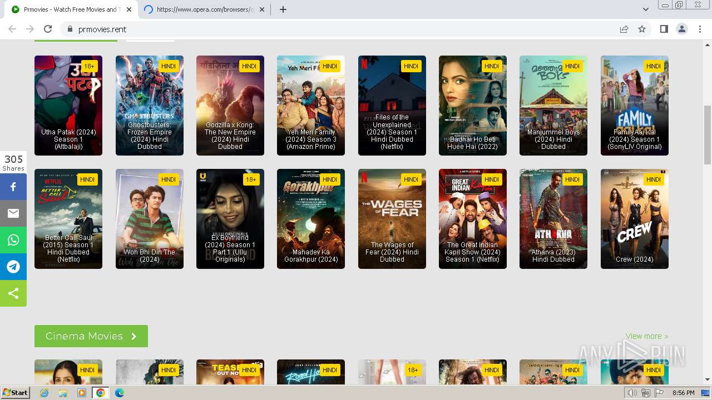712x400 pixels.
Task: Switch to the Prmovies tab
Action: tap(71, 9)
